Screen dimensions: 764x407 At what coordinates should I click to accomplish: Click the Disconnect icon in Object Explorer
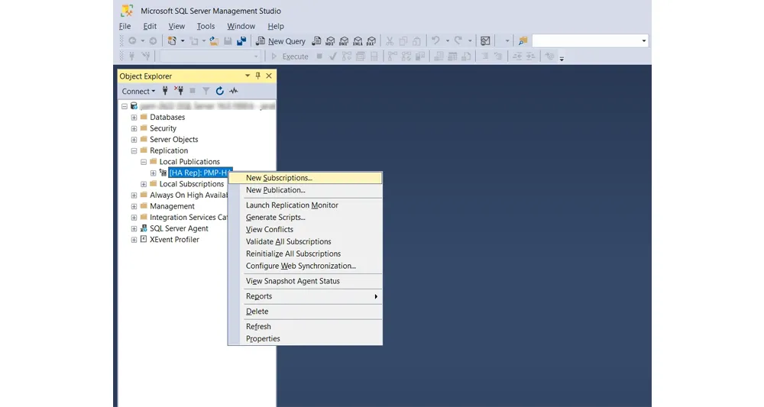coord(179,91)
